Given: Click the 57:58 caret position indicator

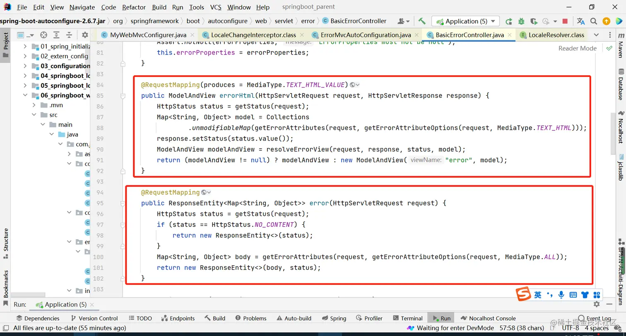Looking at the screenshot, I should (521, 328).
